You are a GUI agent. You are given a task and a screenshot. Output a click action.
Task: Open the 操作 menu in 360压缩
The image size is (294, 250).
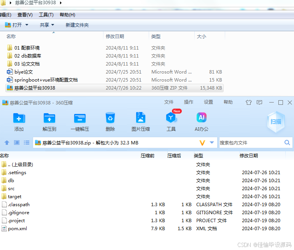tap(189, 102)
